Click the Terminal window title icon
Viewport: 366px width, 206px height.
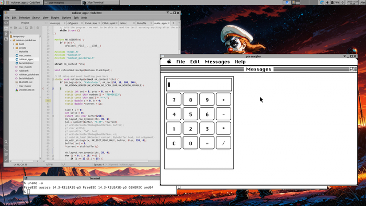pos(26,178)
